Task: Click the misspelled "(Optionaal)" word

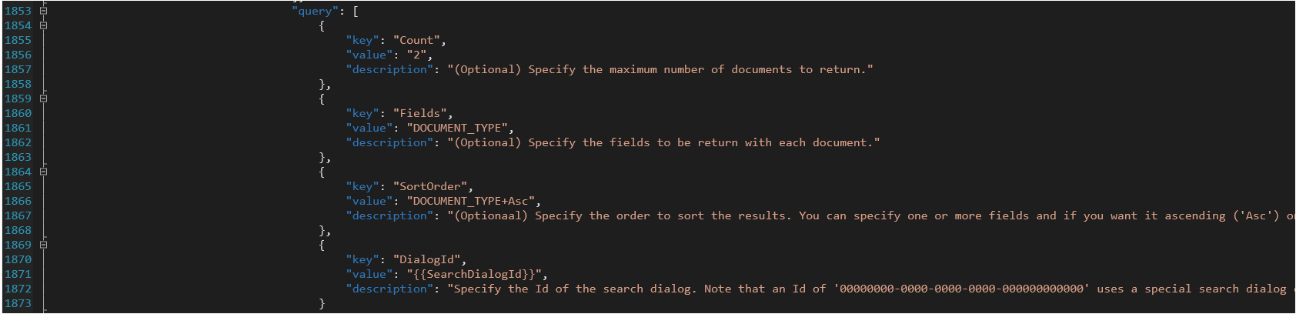Action: 491,215
